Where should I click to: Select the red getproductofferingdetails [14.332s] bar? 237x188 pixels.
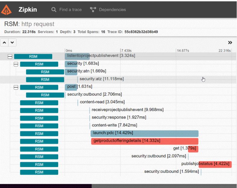click(x=145, y=141)
